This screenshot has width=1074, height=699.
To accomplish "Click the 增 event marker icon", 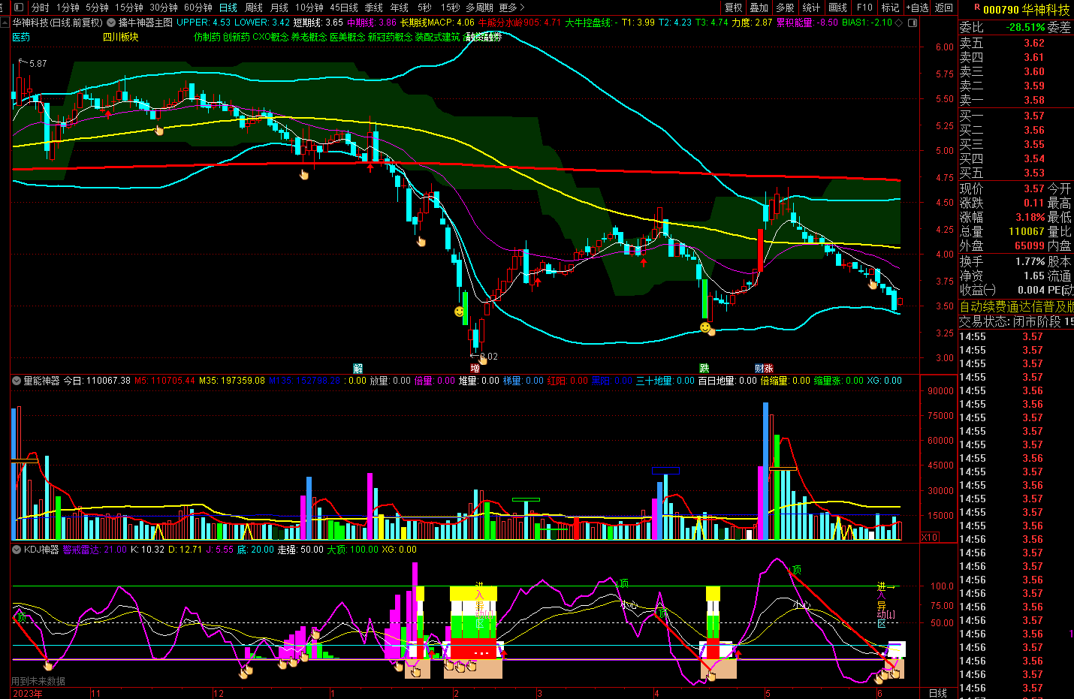I will 475,368.
